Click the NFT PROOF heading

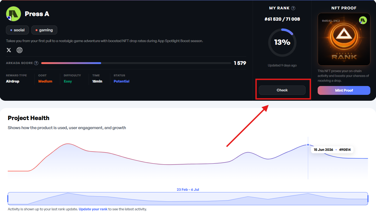click(x=344, y=8)
